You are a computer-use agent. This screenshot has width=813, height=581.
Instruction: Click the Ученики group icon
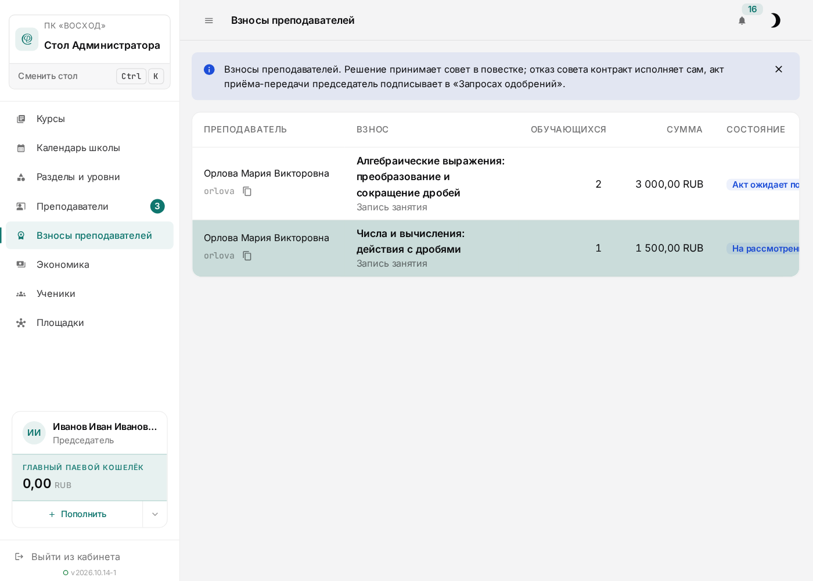pos(21,294)
